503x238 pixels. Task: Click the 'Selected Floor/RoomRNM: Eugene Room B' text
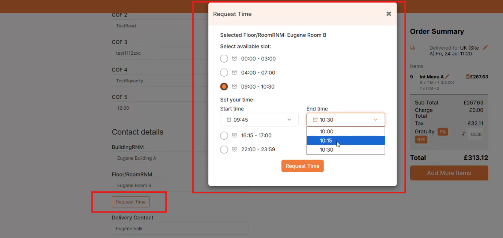[x=273, y=35]
